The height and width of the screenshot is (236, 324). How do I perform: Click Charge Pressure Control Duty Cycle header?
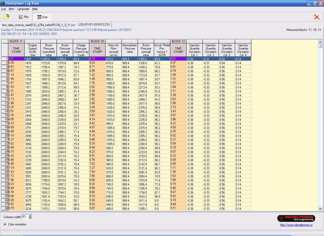point(81,50)
